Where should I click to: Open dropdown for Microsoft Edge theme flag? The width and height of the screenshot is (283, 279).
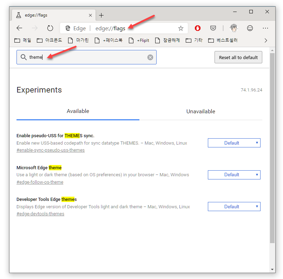pyautogui.click(x=234, y=175)
